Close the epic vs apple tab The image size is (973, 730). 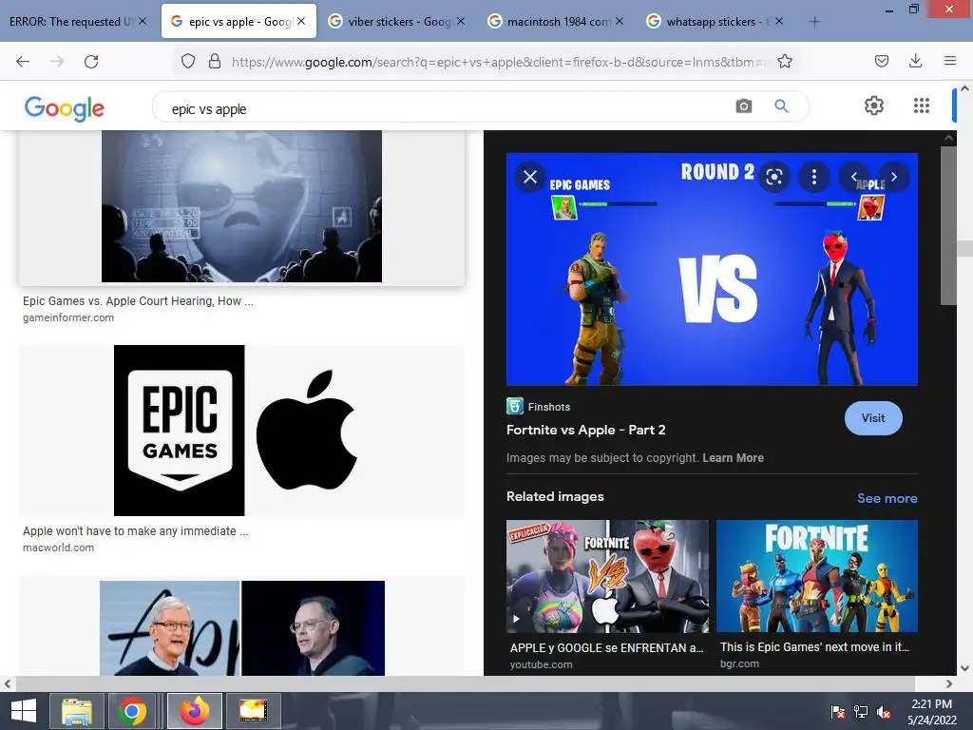point(301,21)
